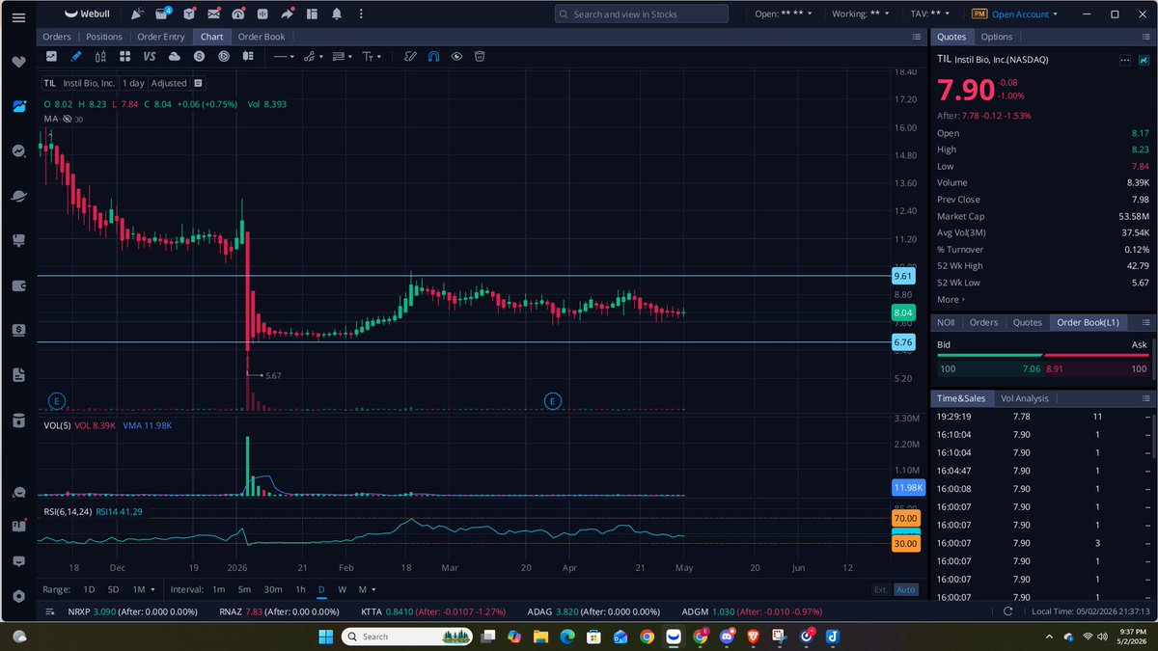Select the 6.76 horizontal line price label
Image resolution: width=1158 pixels, height=651 pixels.
pos(903,342)
